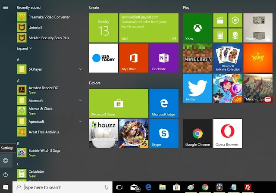Click the microphone icon in search box
Viewport: 276px width, 193px height.
[106, 187]
